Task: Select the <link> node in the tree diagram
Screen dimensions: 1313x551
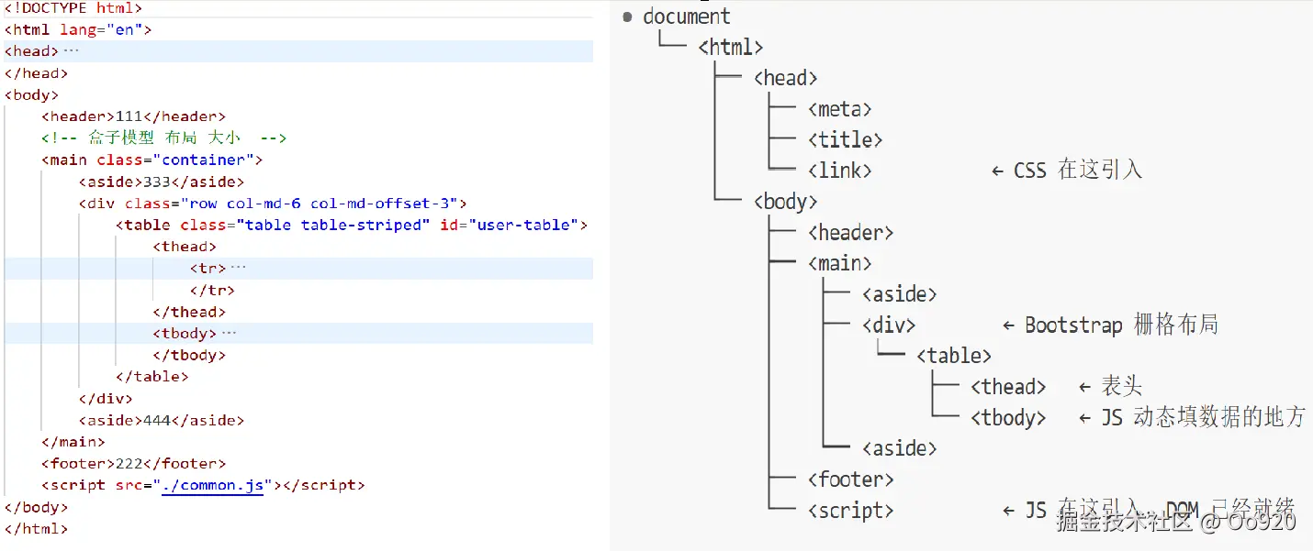Action: coord(840,171)
